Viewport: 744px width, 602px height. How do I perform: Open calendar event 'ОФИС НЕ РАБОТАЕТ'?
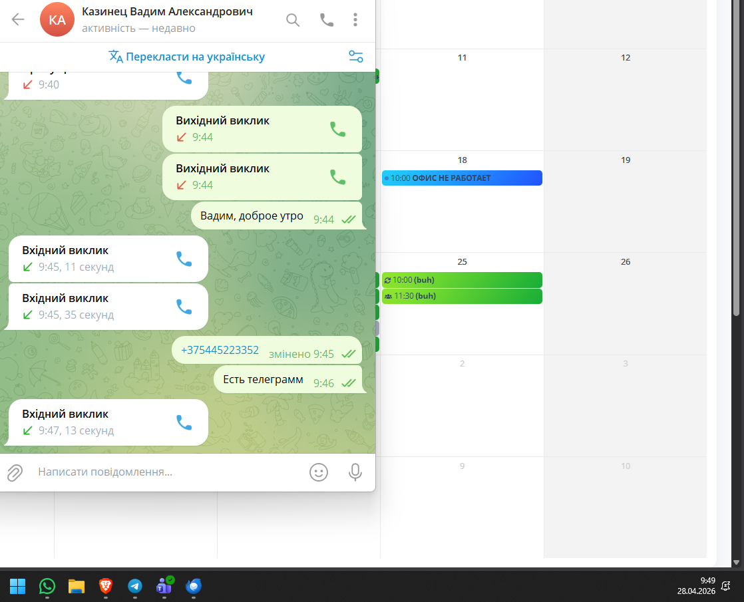[462, 178]
